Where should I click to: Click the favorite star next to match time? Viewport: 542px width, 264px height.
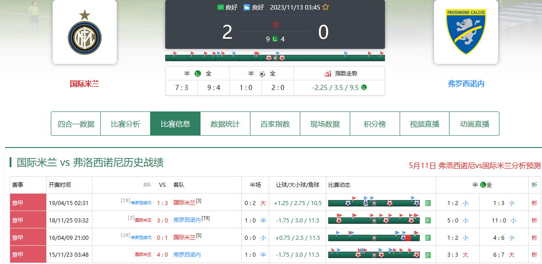click(325, 7)
